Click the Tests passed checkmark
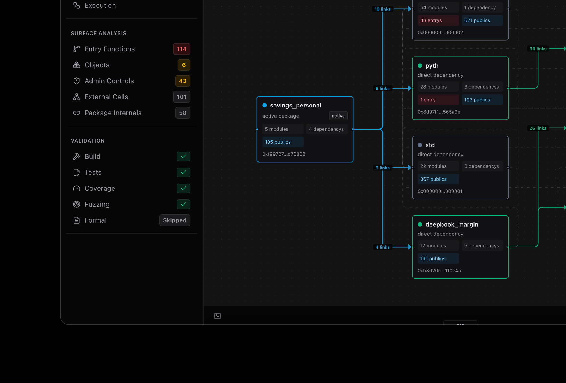The image size is (566, 383). (x=184, y=172)
